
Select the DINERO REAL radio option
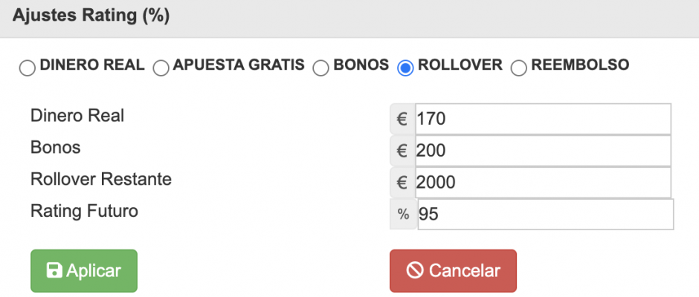pos(28,68)
